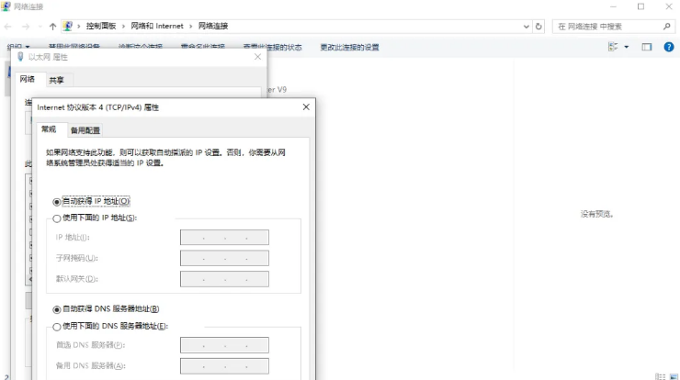Click the change view layout icon
Image resolution: width=680 pixels, height=380 pixels.
click(613, 47)
